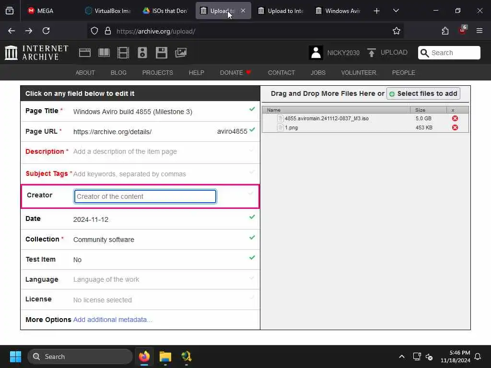Open the JOBS nav link
The width and height of the screenshot is (491, 368).
pos(318,73)
